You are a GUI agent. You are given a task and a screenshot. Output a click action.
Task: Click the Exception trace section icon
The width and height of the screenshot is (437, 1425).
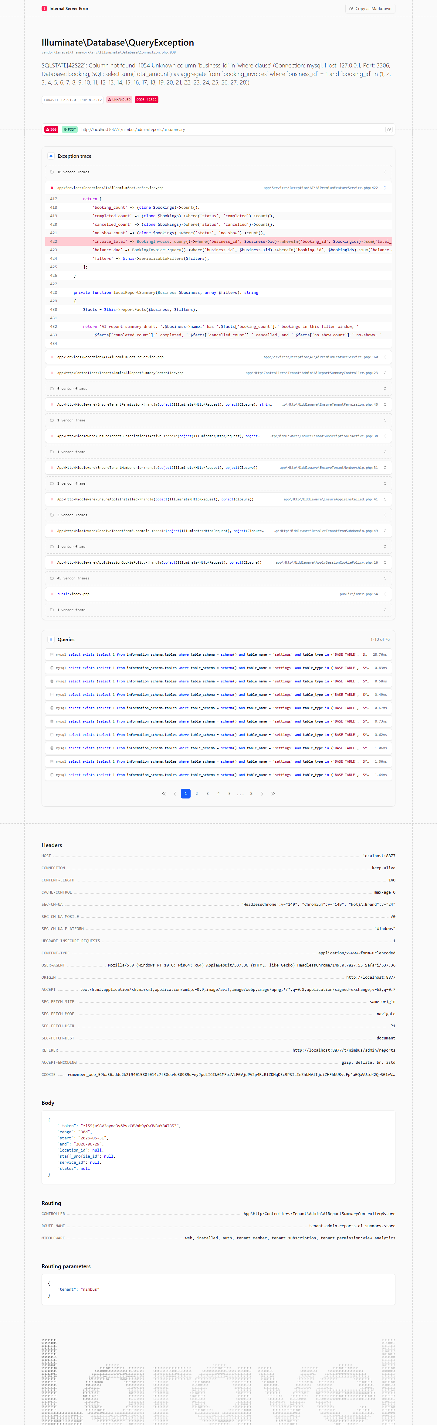click(x=51, y=156)
